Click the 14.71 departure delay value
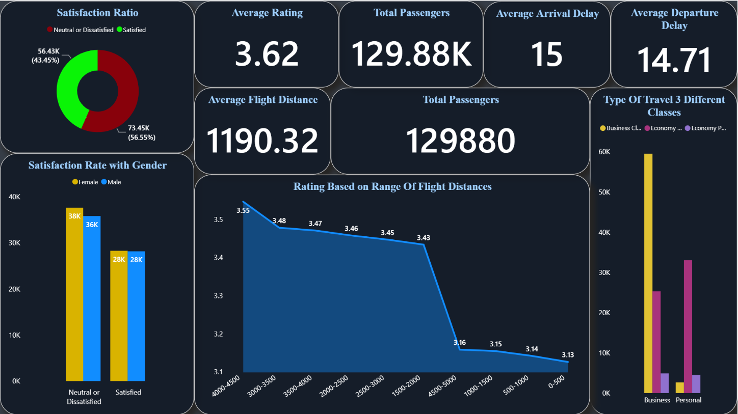Viewport: 738px width, 414px height. pyautogui.click(x=674, y=60)
